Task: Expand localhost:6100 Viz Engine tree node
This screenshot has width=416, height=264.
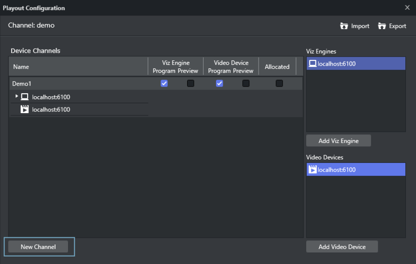Action: 17,96
